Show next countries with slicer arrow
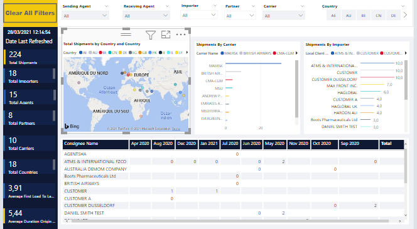The height and width of the screenshot is (229, 417). pyautogui.click(x=405, y=15)
